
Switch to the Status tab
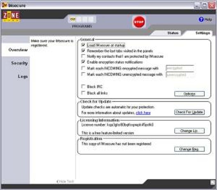click(x=168, y=33)
